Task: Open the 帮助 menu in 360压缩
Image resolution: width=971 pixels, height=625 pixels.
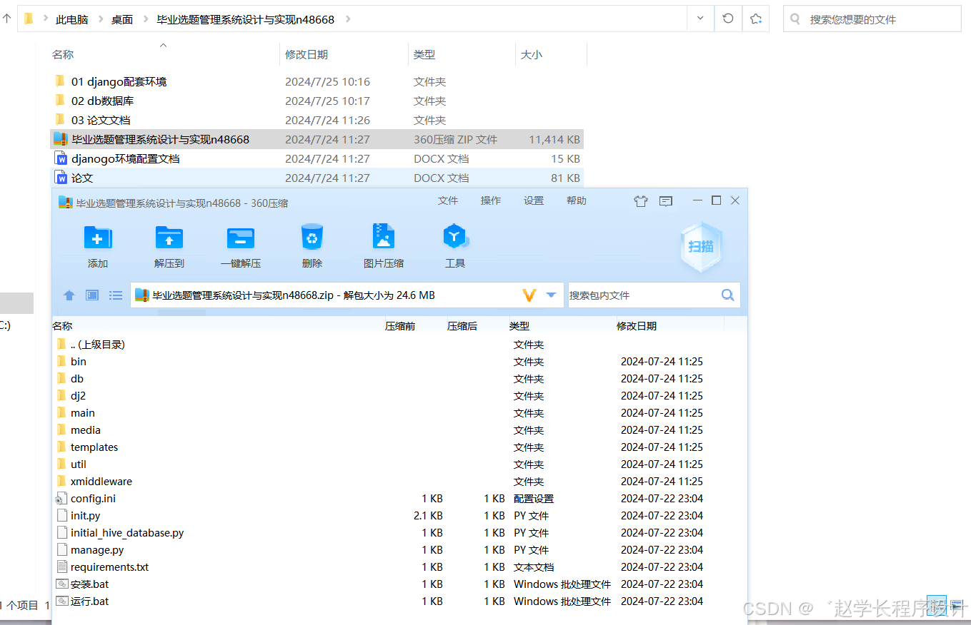Action: 576,200
